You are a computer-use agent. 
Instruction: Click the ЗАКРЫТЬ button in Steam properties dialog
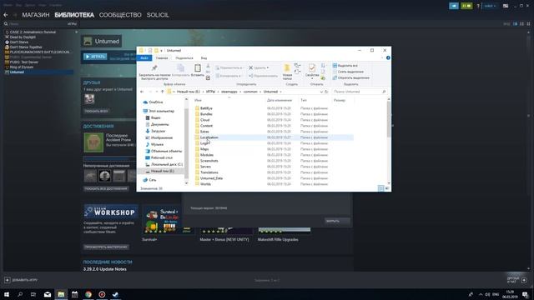click(x=337, y=221)
